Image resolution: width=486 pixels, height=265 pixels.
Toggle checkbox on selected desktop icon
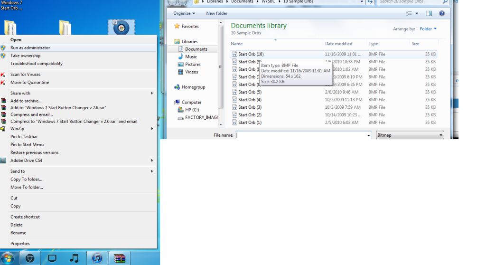(x=115, y=22)
